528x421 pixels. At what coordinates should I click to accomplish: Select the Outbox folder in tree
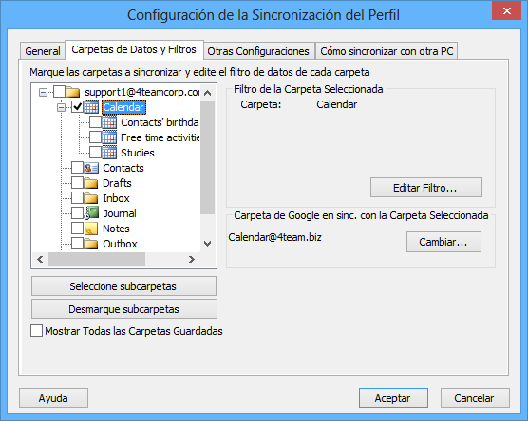tap(120, 244)
